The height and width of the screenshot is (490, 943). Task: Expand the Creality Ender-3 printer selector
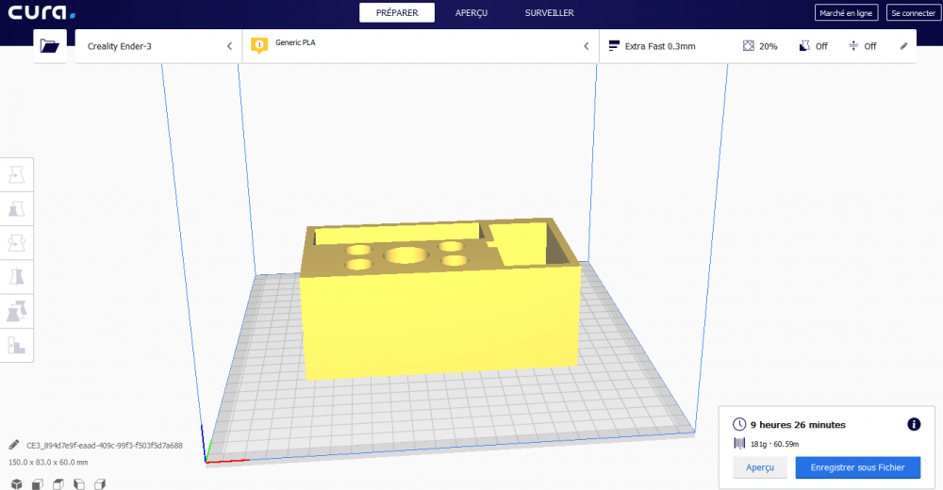tap(158, 45)
